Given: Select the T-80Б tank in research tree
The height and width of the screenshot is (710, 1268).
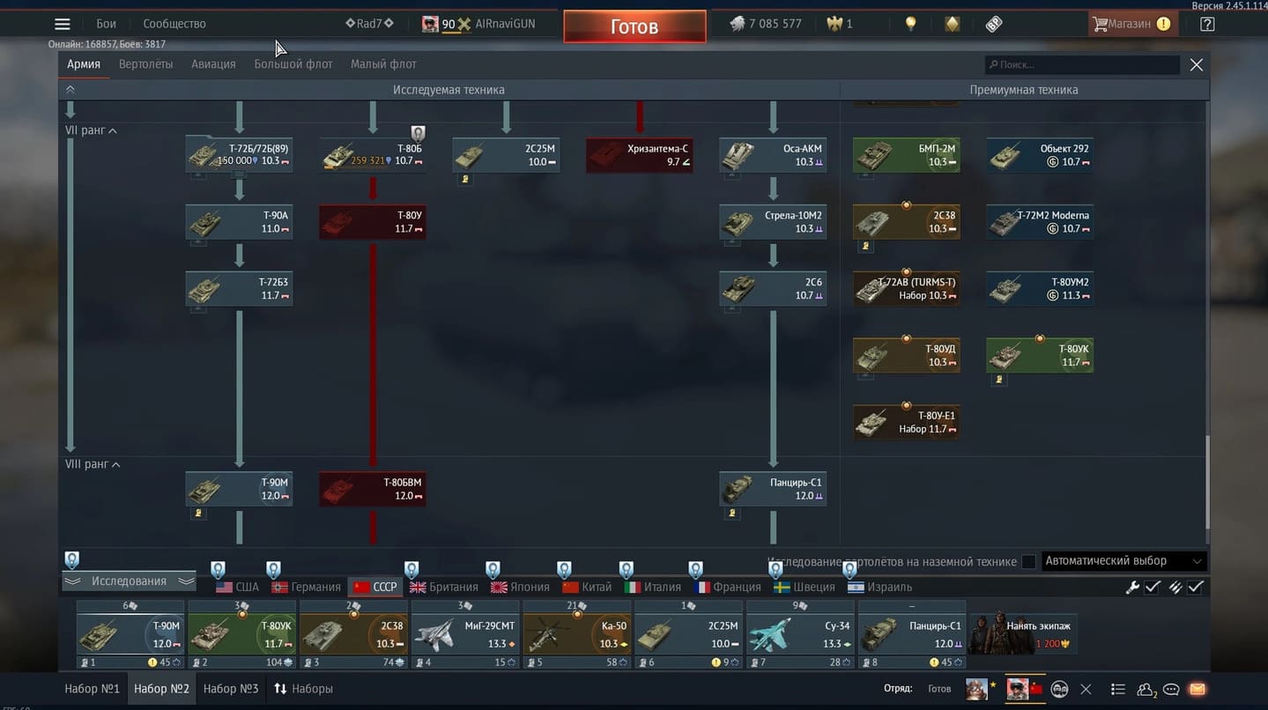Looking at the screenshot, I should click(x=373, y=155).
